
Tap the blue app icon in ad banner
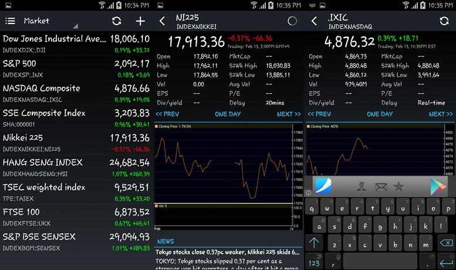323,186
